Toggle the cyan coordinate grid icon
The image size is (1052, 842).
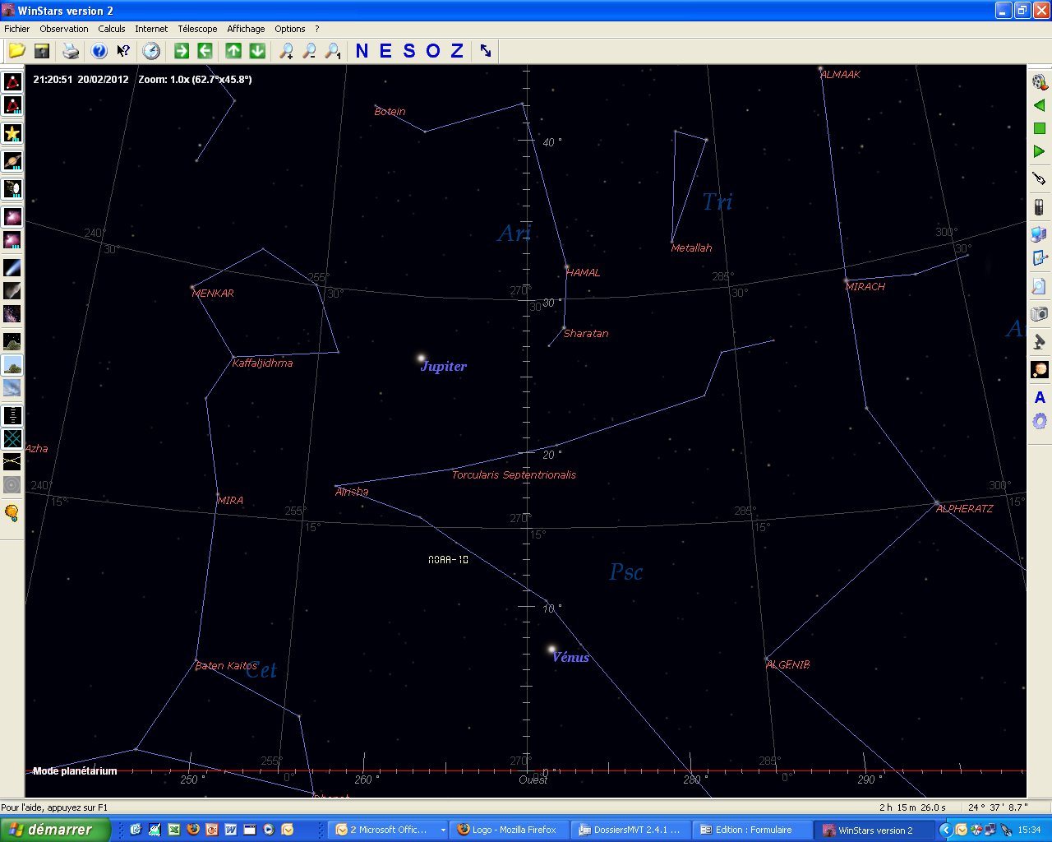(x=12, y=439)
